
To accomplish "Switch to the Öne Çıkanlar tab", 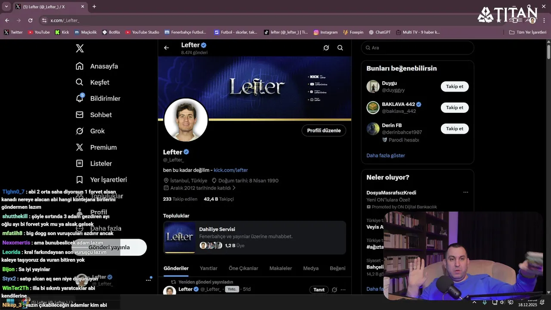I will pyautogui.click(x=243, y=268).
